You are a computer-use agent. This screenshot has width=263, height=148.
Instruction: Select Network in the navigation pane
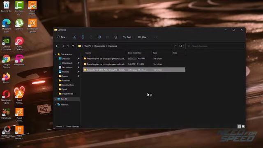[65, 104]
